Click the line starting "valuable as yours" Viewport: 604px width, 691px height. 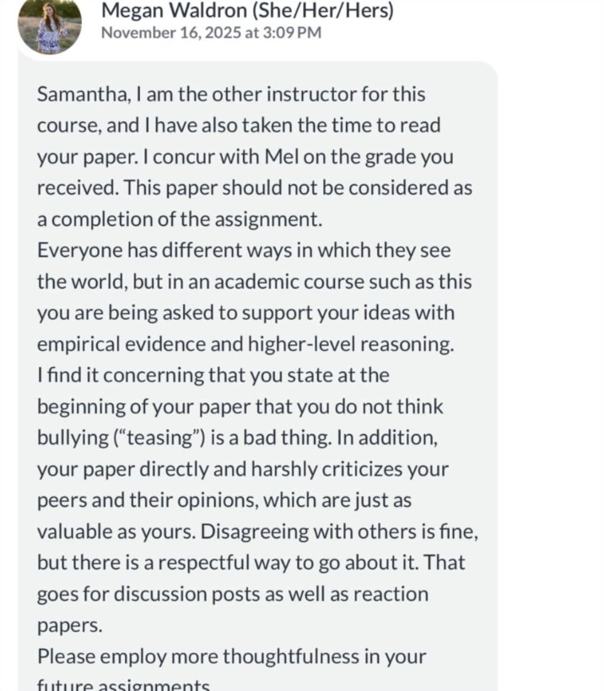(257, 532)
